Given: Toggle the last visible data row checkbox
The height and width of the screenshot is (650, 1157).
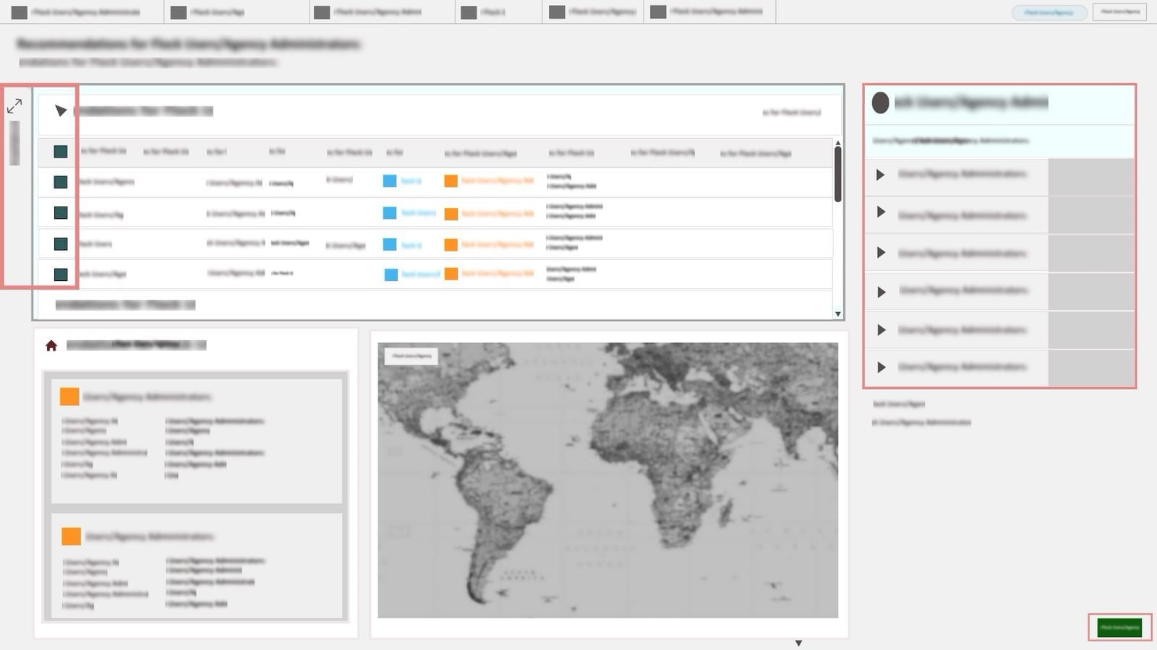Looking at the screenshot, I should click(61, 274).
